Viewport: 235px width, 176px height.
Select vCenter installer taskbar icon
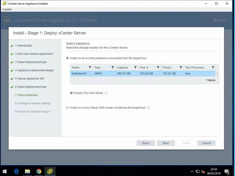50,171
